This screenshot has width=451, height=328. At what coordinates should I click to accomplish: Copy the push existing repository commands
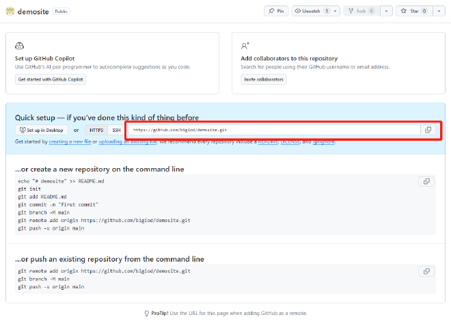426,271
